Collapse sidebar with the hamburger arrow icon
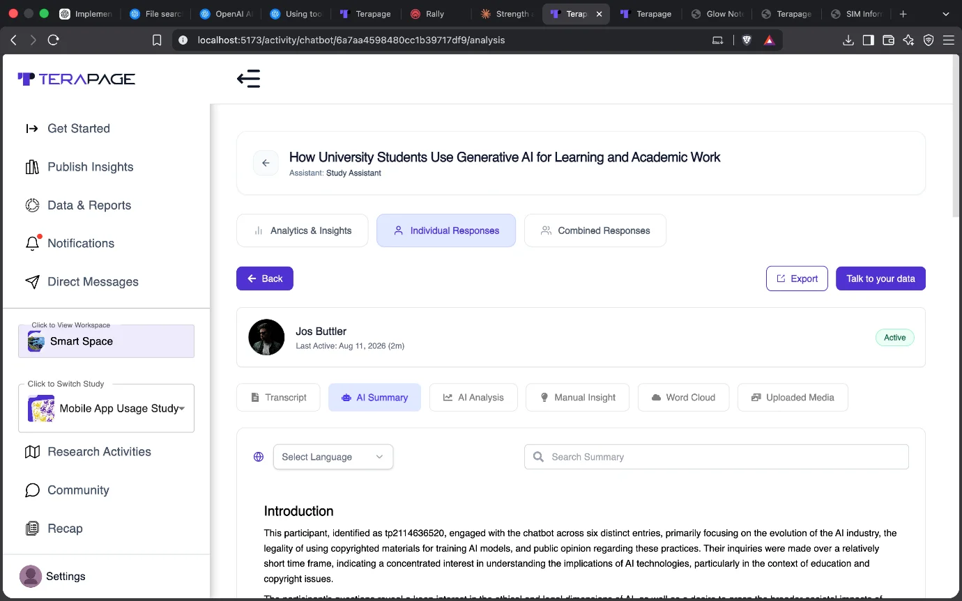Viewport: 962px width, 601px height. 249,79
